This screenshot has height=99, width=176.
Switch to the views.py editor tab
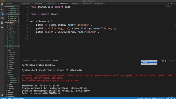(76, 4)
